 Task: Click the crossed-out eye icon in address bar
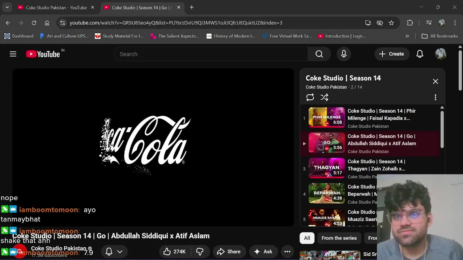[x=380, y=23]
